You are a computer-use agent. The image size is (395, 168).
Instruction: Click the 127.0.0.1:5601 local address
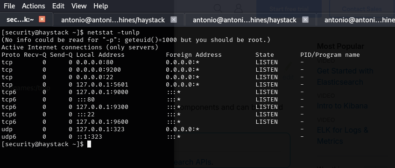point(102,84)
